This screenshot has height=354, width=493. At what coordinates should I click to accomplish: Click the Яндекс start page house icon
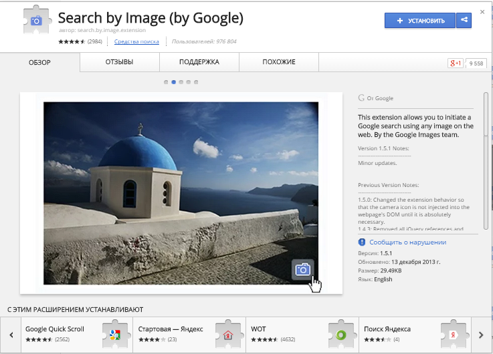228,335
